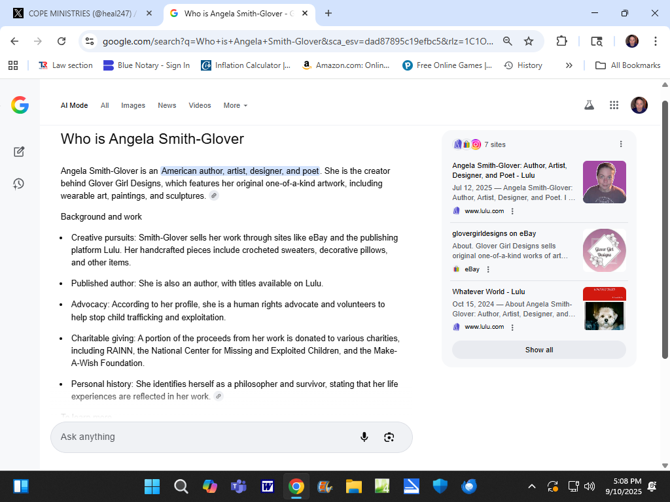Image resolution: width=670 pixels, height=502 pixels.
Task: Show more bookmarks bar overflow chevron
Action: (569, 65)
